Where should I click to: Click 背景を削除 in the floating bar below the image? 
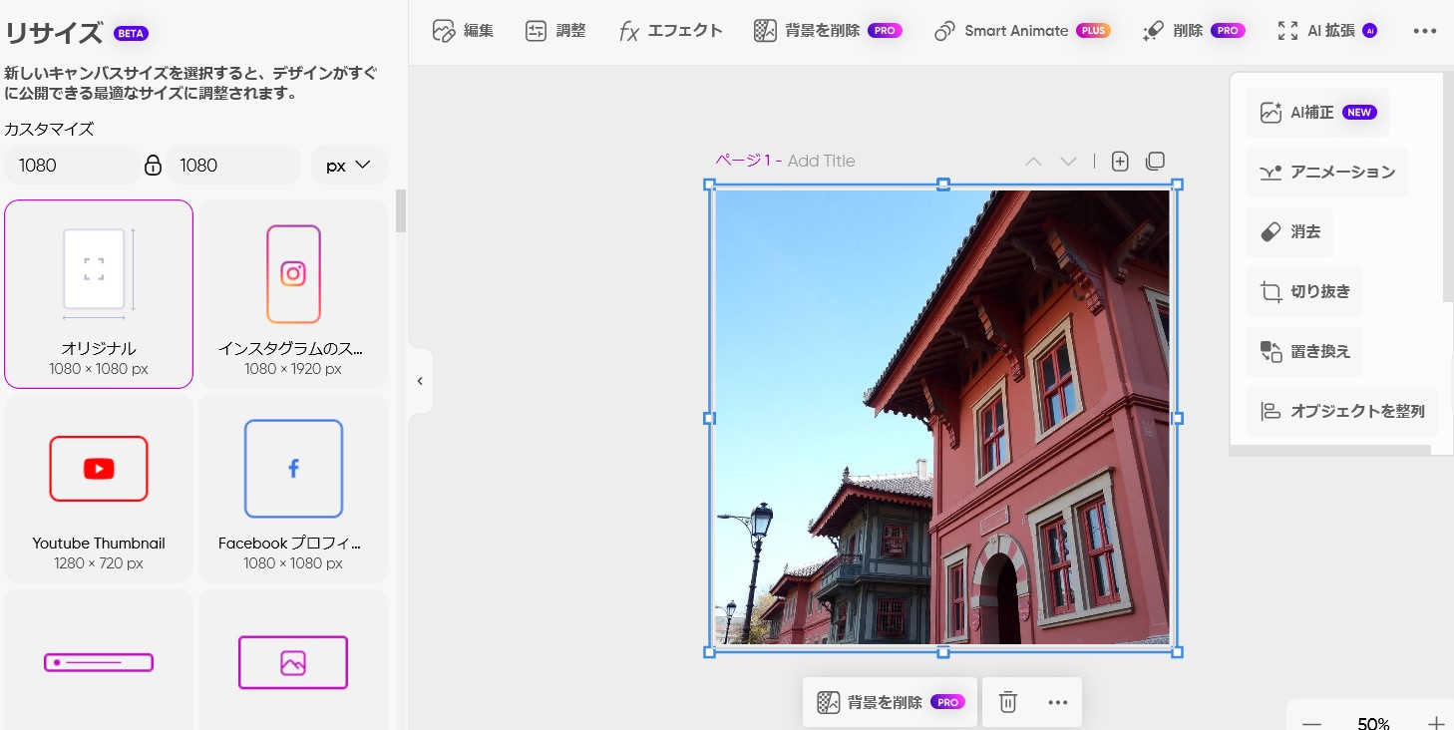click(891, 703)
